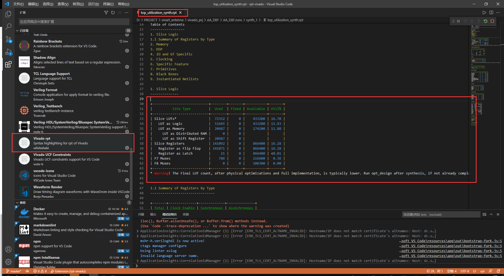Install the npm extension
The height and width of the screenshot is (276, 504).
click(x=121, y=251)
